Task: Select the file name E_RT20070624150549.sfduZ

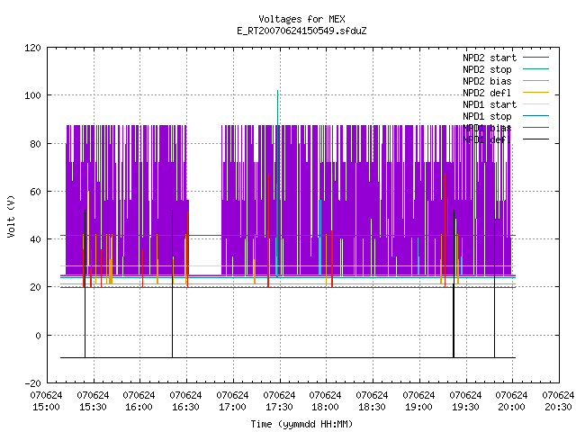Action: [301, 31]
